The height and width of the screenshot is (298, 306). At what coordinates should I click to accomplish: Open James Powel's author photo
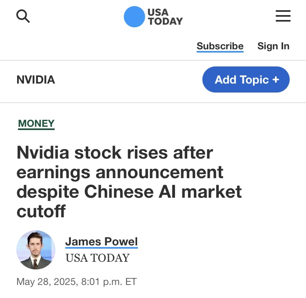pos(36,250)
